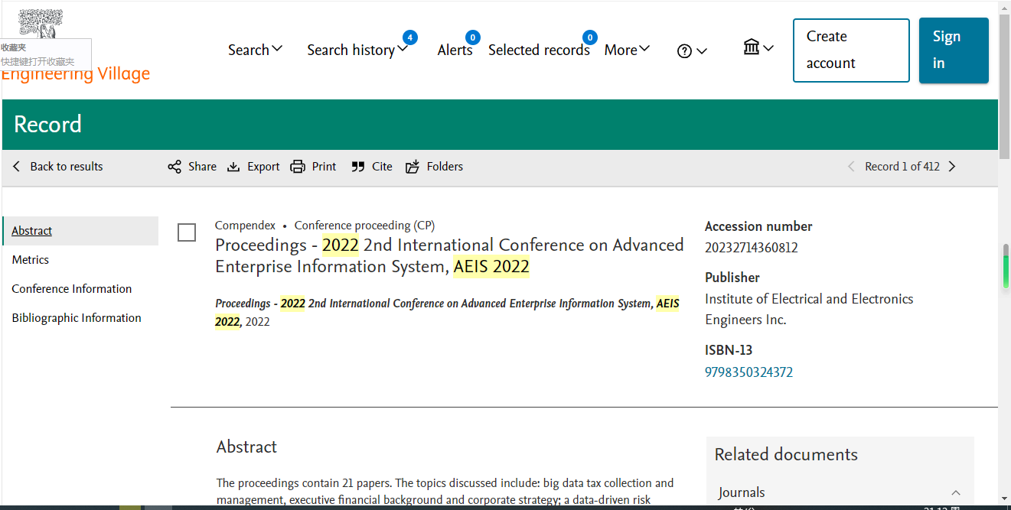Click the Export download icon
This screenshot has width=1011, height=510.
[233, 167]
